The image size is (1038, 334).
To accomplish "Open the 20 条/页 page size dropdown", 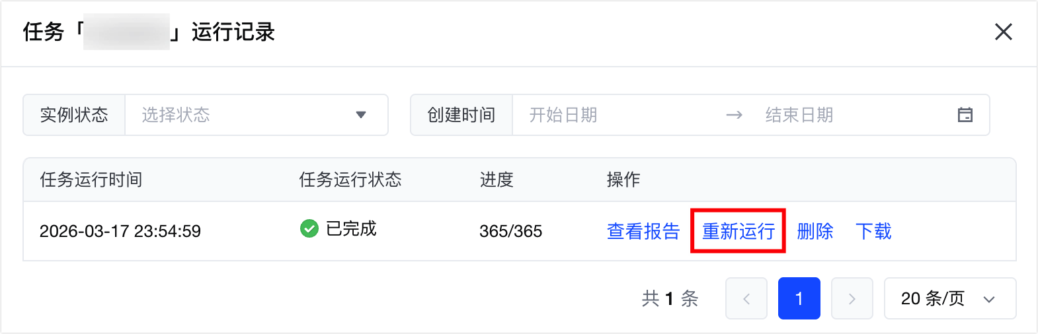I will [x=950, y=298].
